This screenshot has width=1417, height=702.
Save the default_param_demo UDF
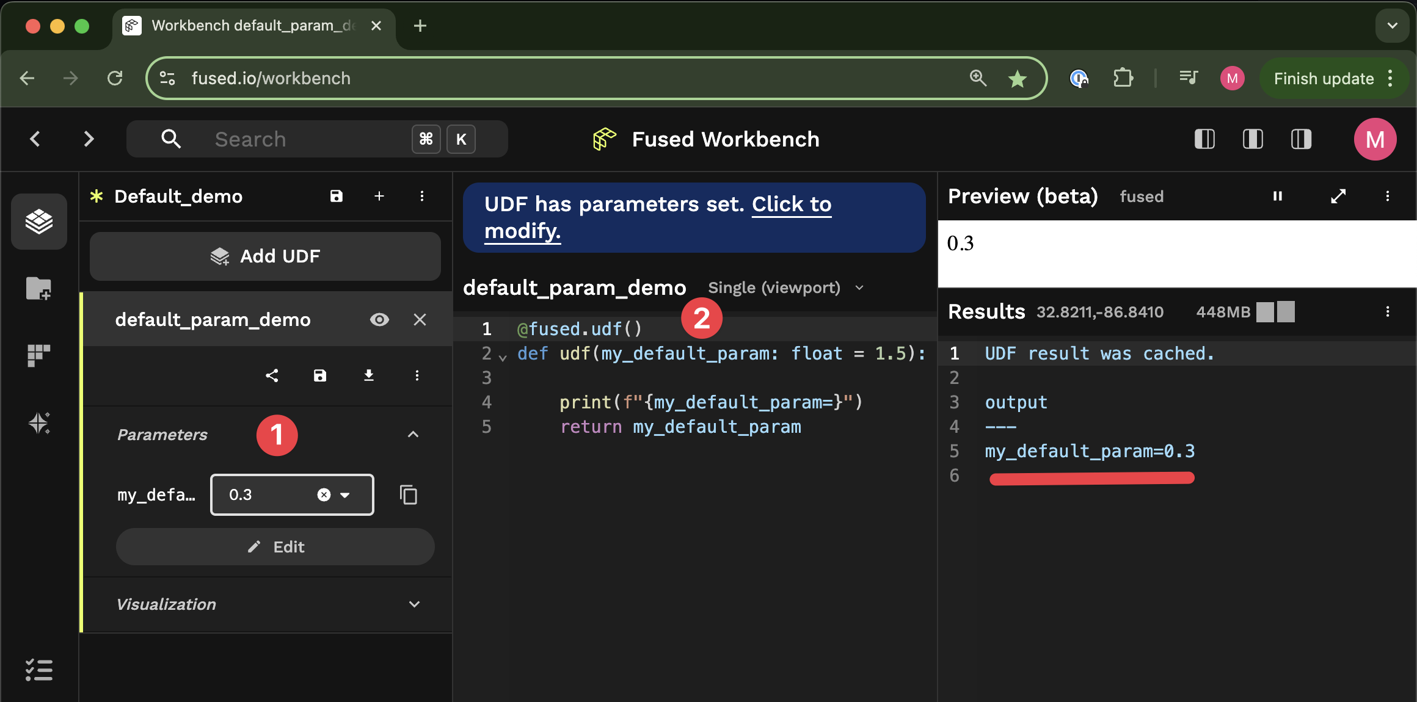click(320, 375)
